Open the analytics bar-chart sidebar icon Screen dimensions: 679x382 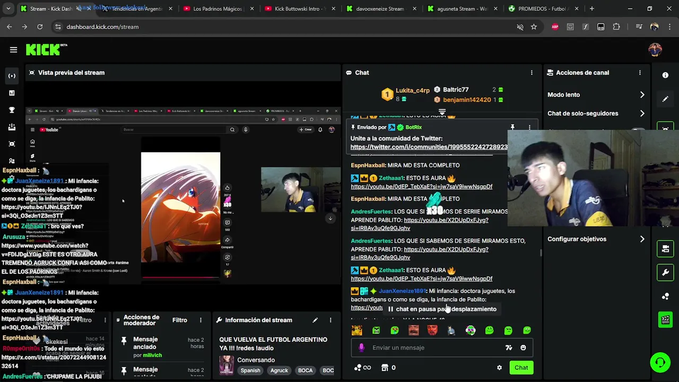click(12, 93)
